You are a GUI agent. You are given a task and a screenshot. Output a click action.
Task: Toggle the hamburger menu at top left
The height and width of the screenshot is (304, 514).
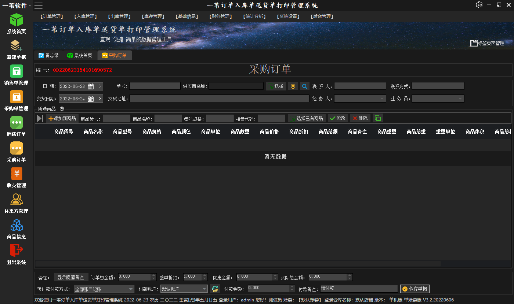pos(39,5)
